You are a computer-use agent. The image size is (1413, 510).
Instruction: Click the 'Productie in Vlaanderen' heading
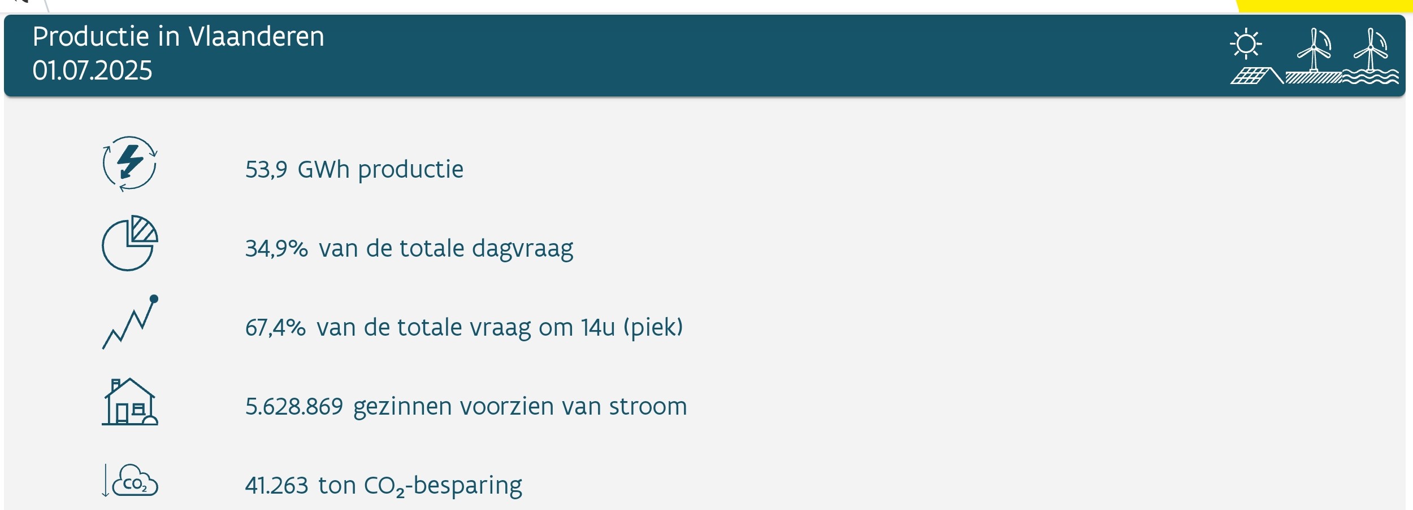point(178,37)
